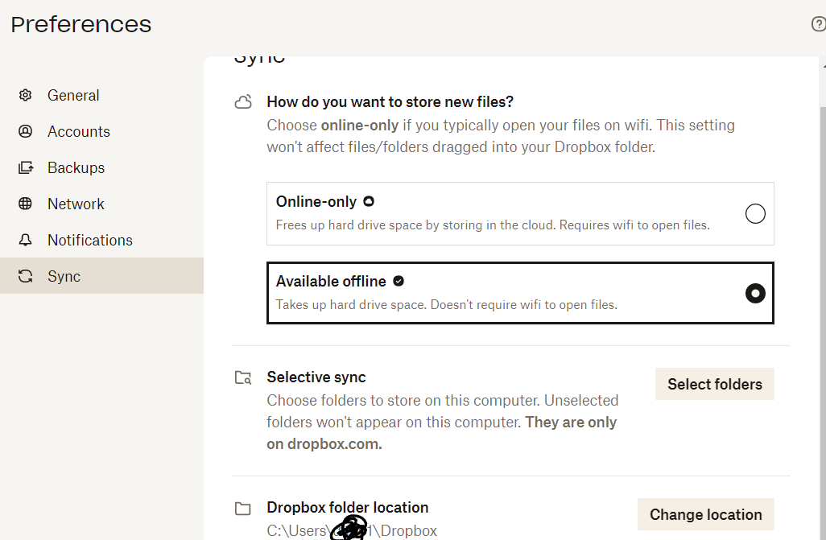The width and height of the screenshot is (826, 540).
Task: Click the Dropbox folder path text
Action: 351,530
